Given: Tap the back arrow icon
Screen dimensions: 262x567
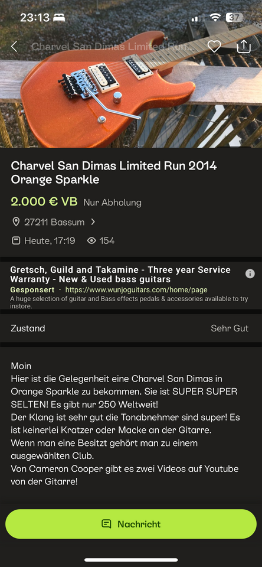Looking at the screenshot, I should (x=14, y=46).
